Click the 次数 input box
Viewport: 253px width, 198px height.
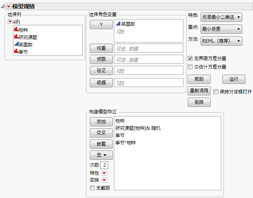(x=104, y=165)
